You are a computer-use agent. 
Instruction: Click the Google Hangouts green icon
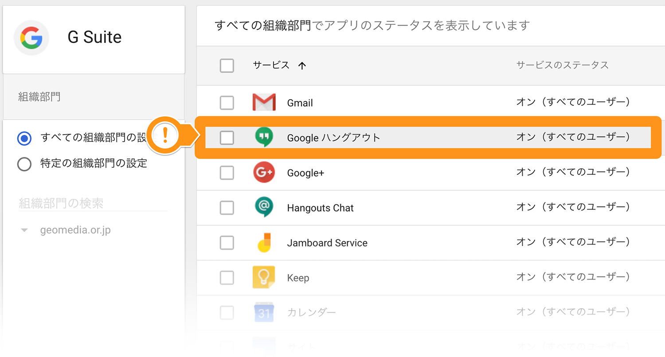(264, 137)
